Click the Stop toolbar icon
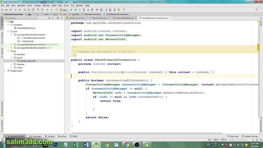Viewport: 263px width, 148px height. click(x=92, y=10)
